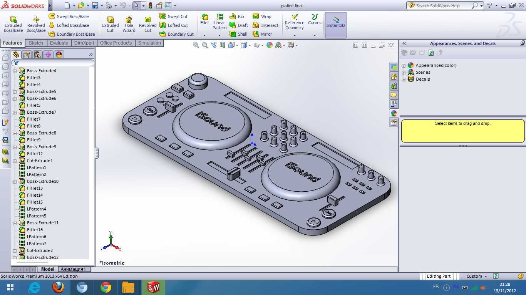Apply the Draft tool
Viewport: 526px width, 295px height.
pos(239,25)
